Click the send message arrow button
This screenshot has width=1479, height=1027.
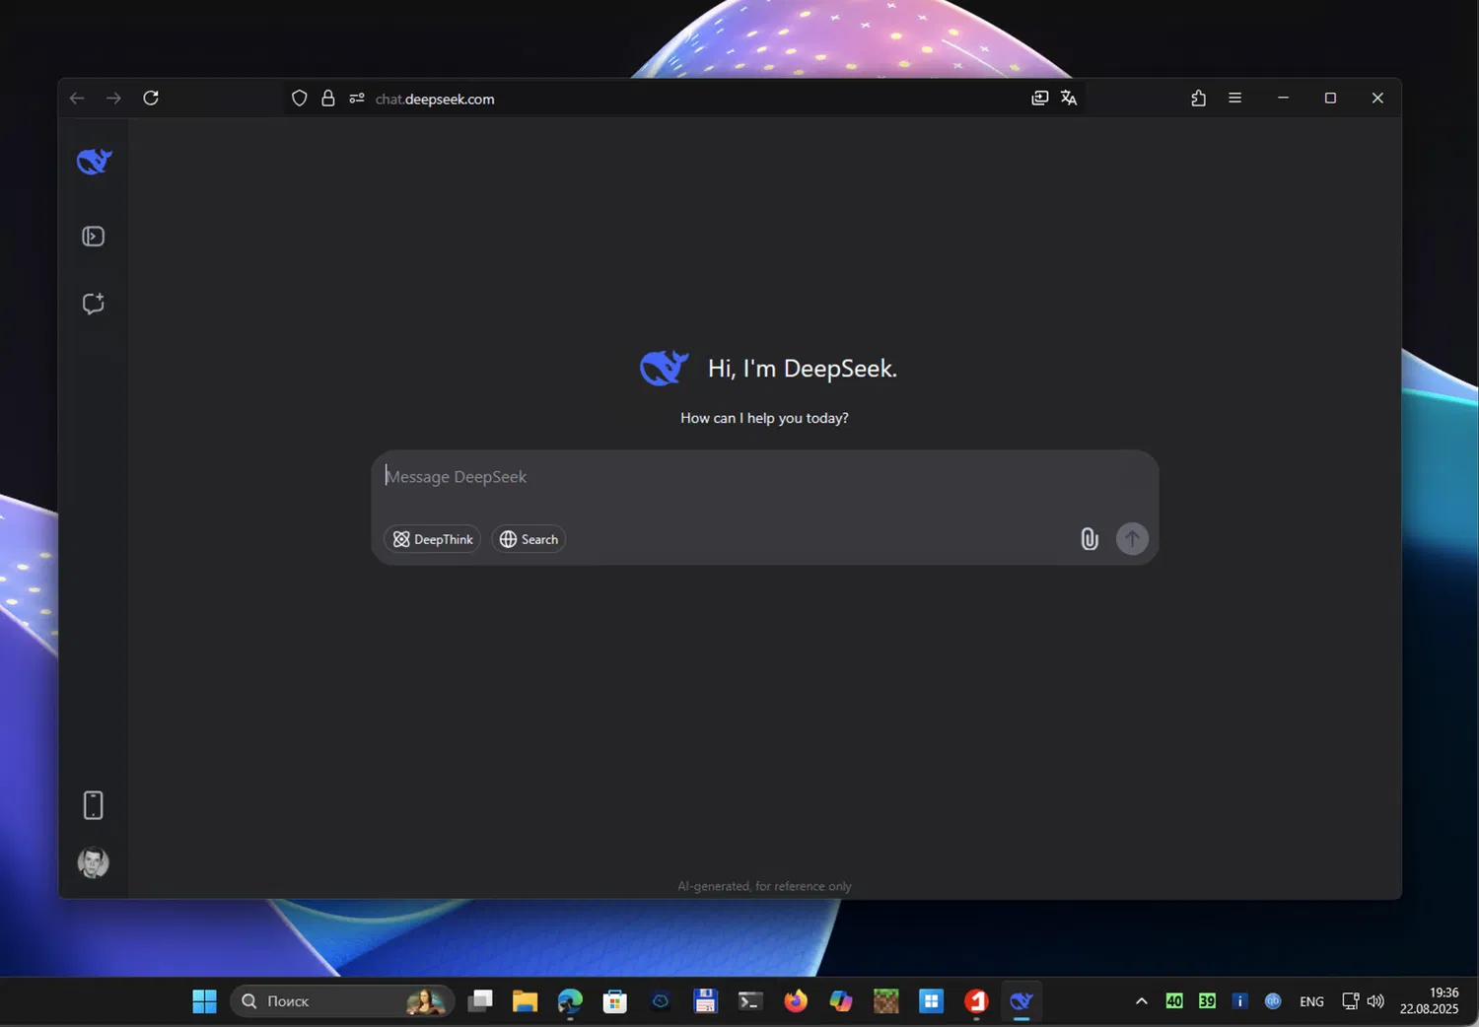(x=1132, y=539)
